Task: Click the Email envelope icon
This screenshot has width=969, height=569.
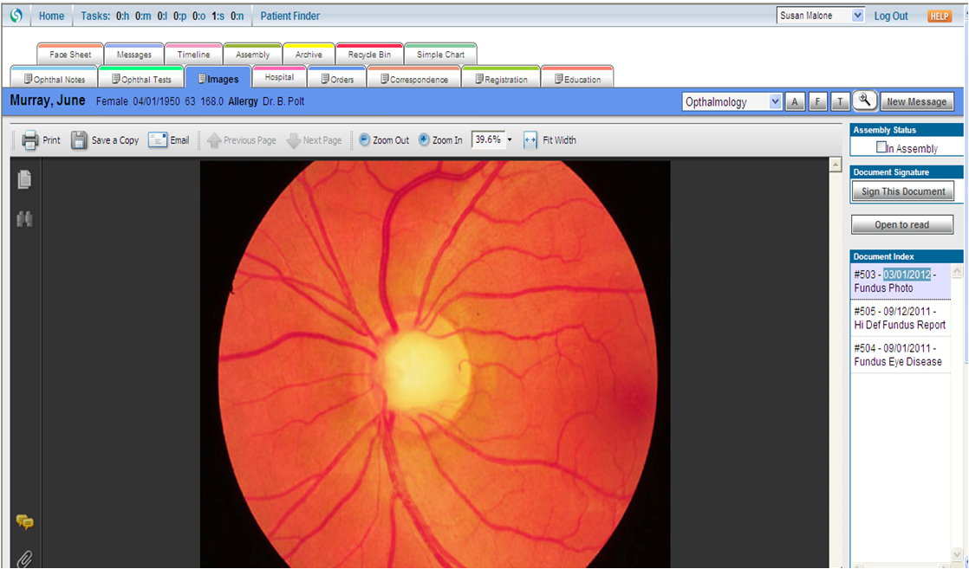Action: [x=158, y=140]
